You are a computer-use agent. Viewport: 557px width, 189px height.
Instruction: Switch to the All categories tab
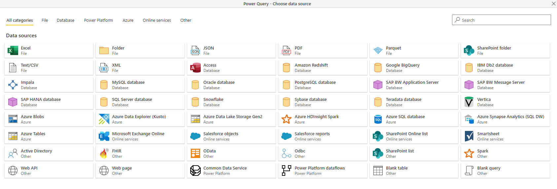tap(20, 20)
